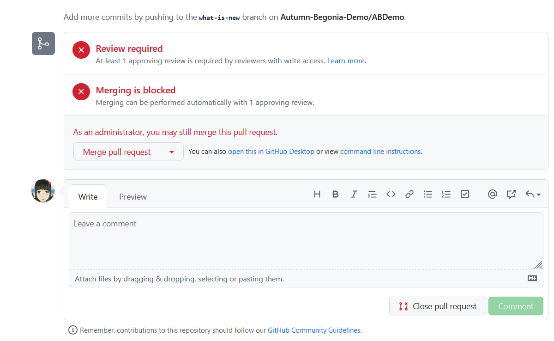Mention a user with the @ icon
Viewport: 554px width, 341px height.
pos(493,194)
